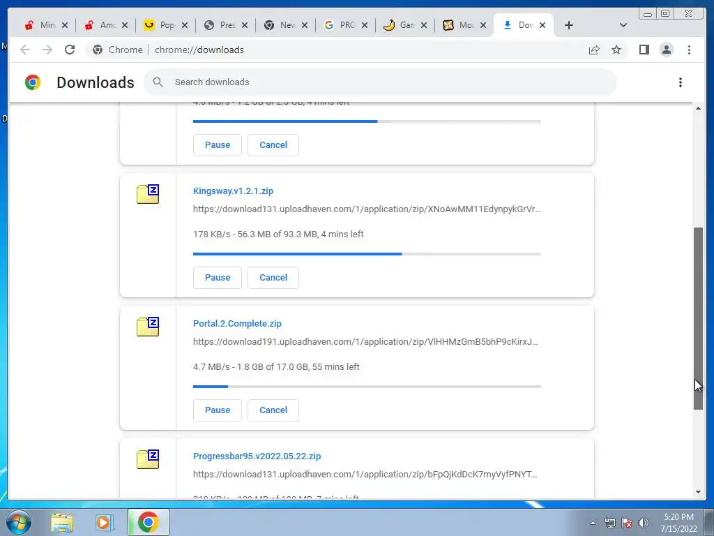Close the Pres tab
714x536 pixels.
(x=245, y=25)
